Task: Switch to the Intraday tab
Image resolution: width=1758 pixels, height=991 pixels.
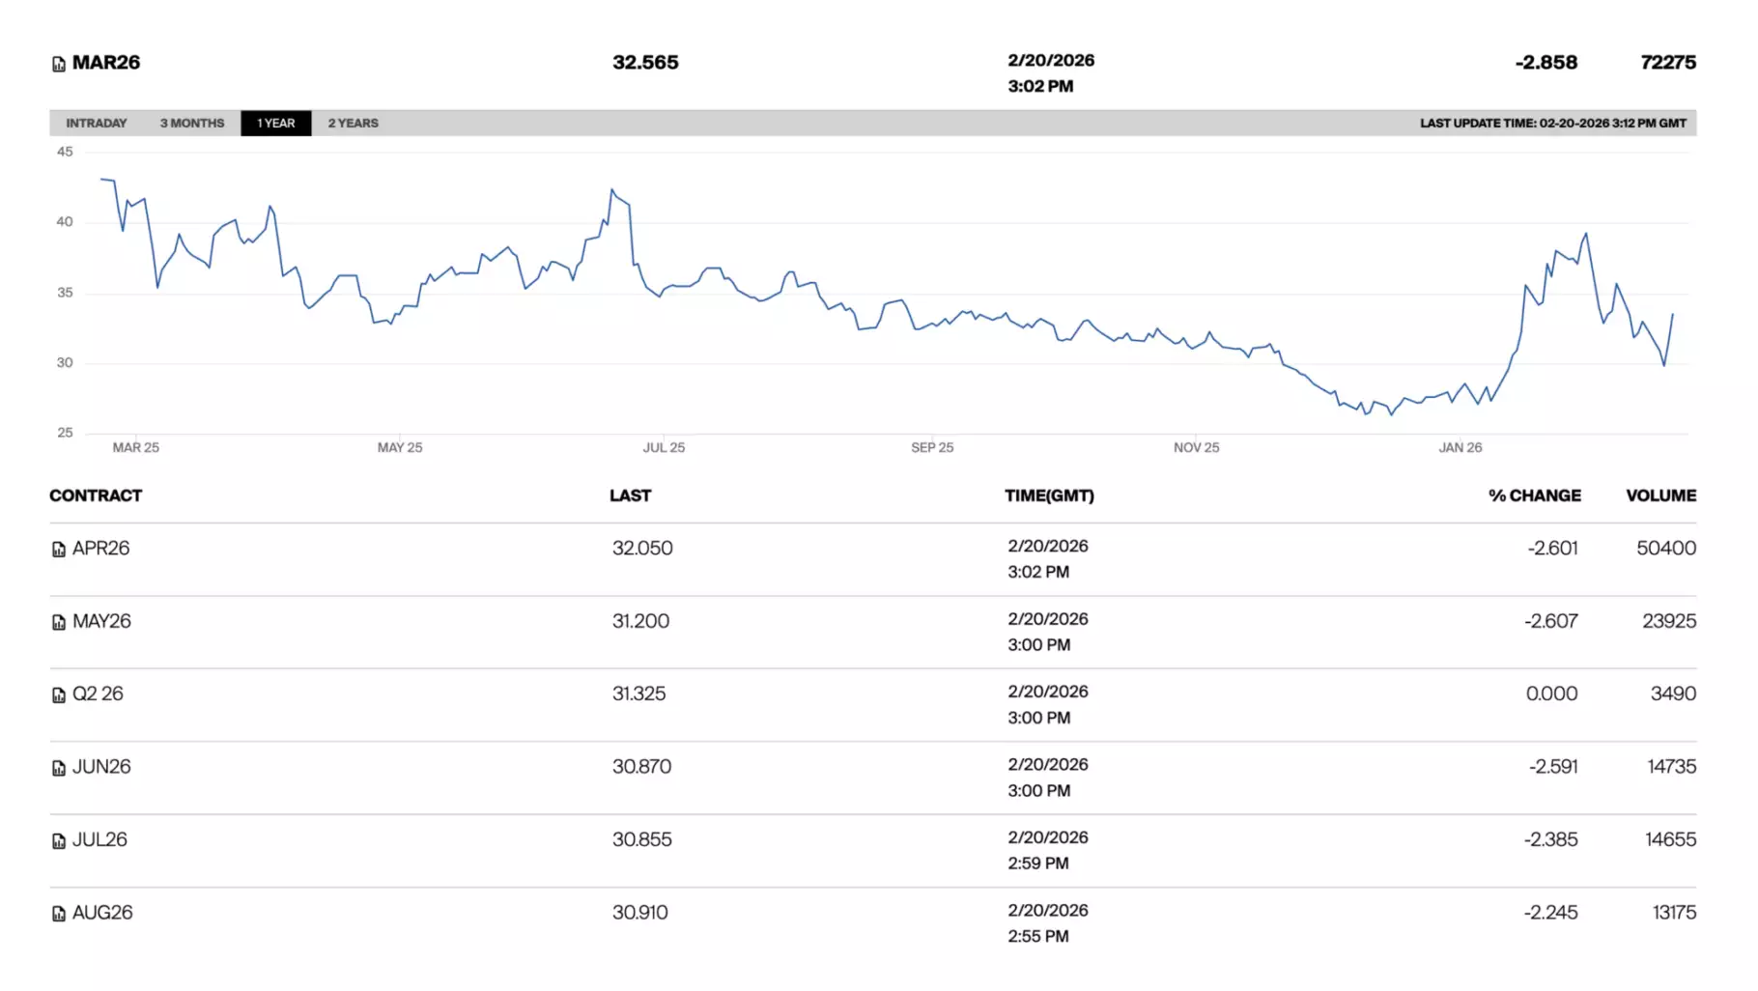Action: [97, 124]
